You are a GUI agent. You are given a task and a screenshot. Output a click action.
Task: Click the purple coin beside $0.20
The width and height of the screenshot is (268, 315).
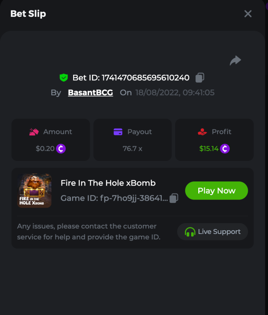pyautogui.click(x=61, y=149)
